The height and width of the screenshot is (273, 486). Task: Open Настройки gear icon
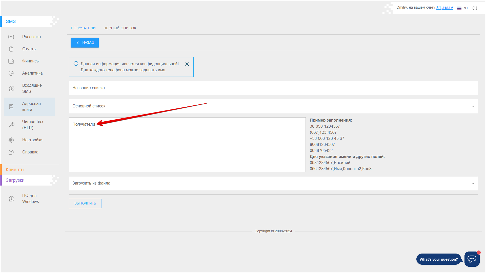[11, 140]
